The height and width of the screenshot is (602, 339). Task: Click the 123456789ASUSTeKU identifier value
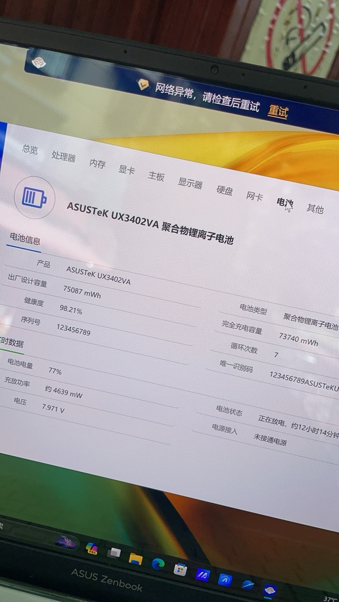(304, 381)
